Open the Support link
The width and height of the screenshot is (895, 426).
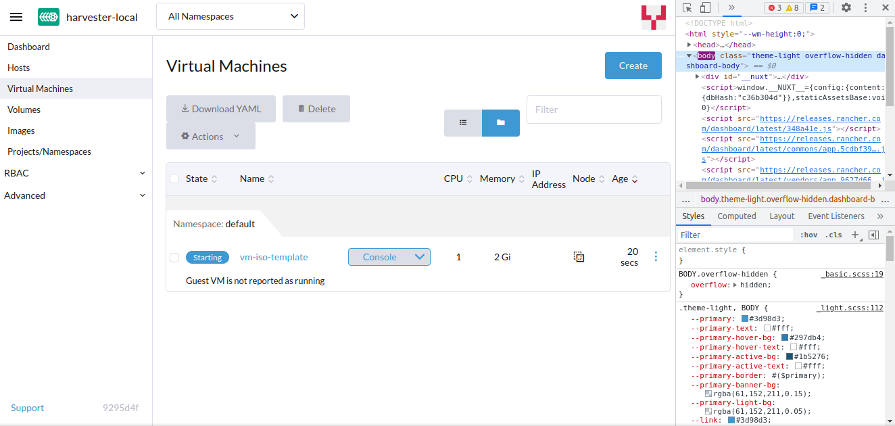(x=27, y=408)
